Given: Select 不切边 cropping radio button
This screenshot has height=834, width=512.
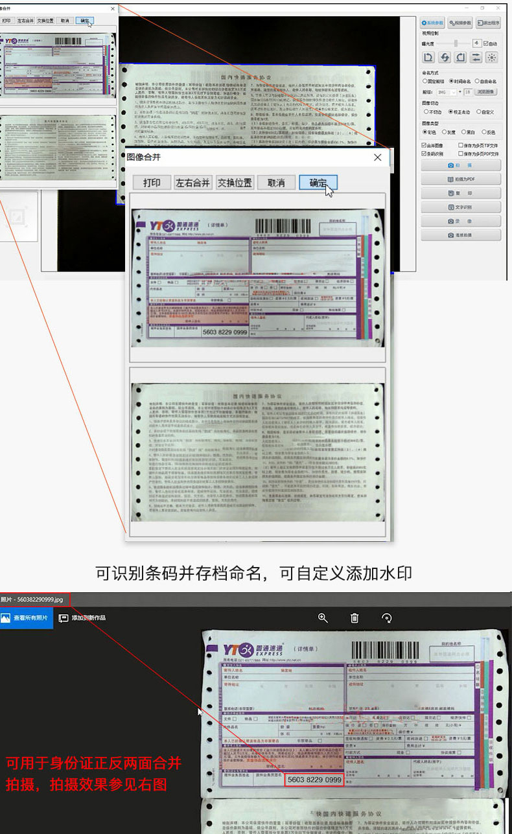Looking at the screenshot, I should pos(432,112).
